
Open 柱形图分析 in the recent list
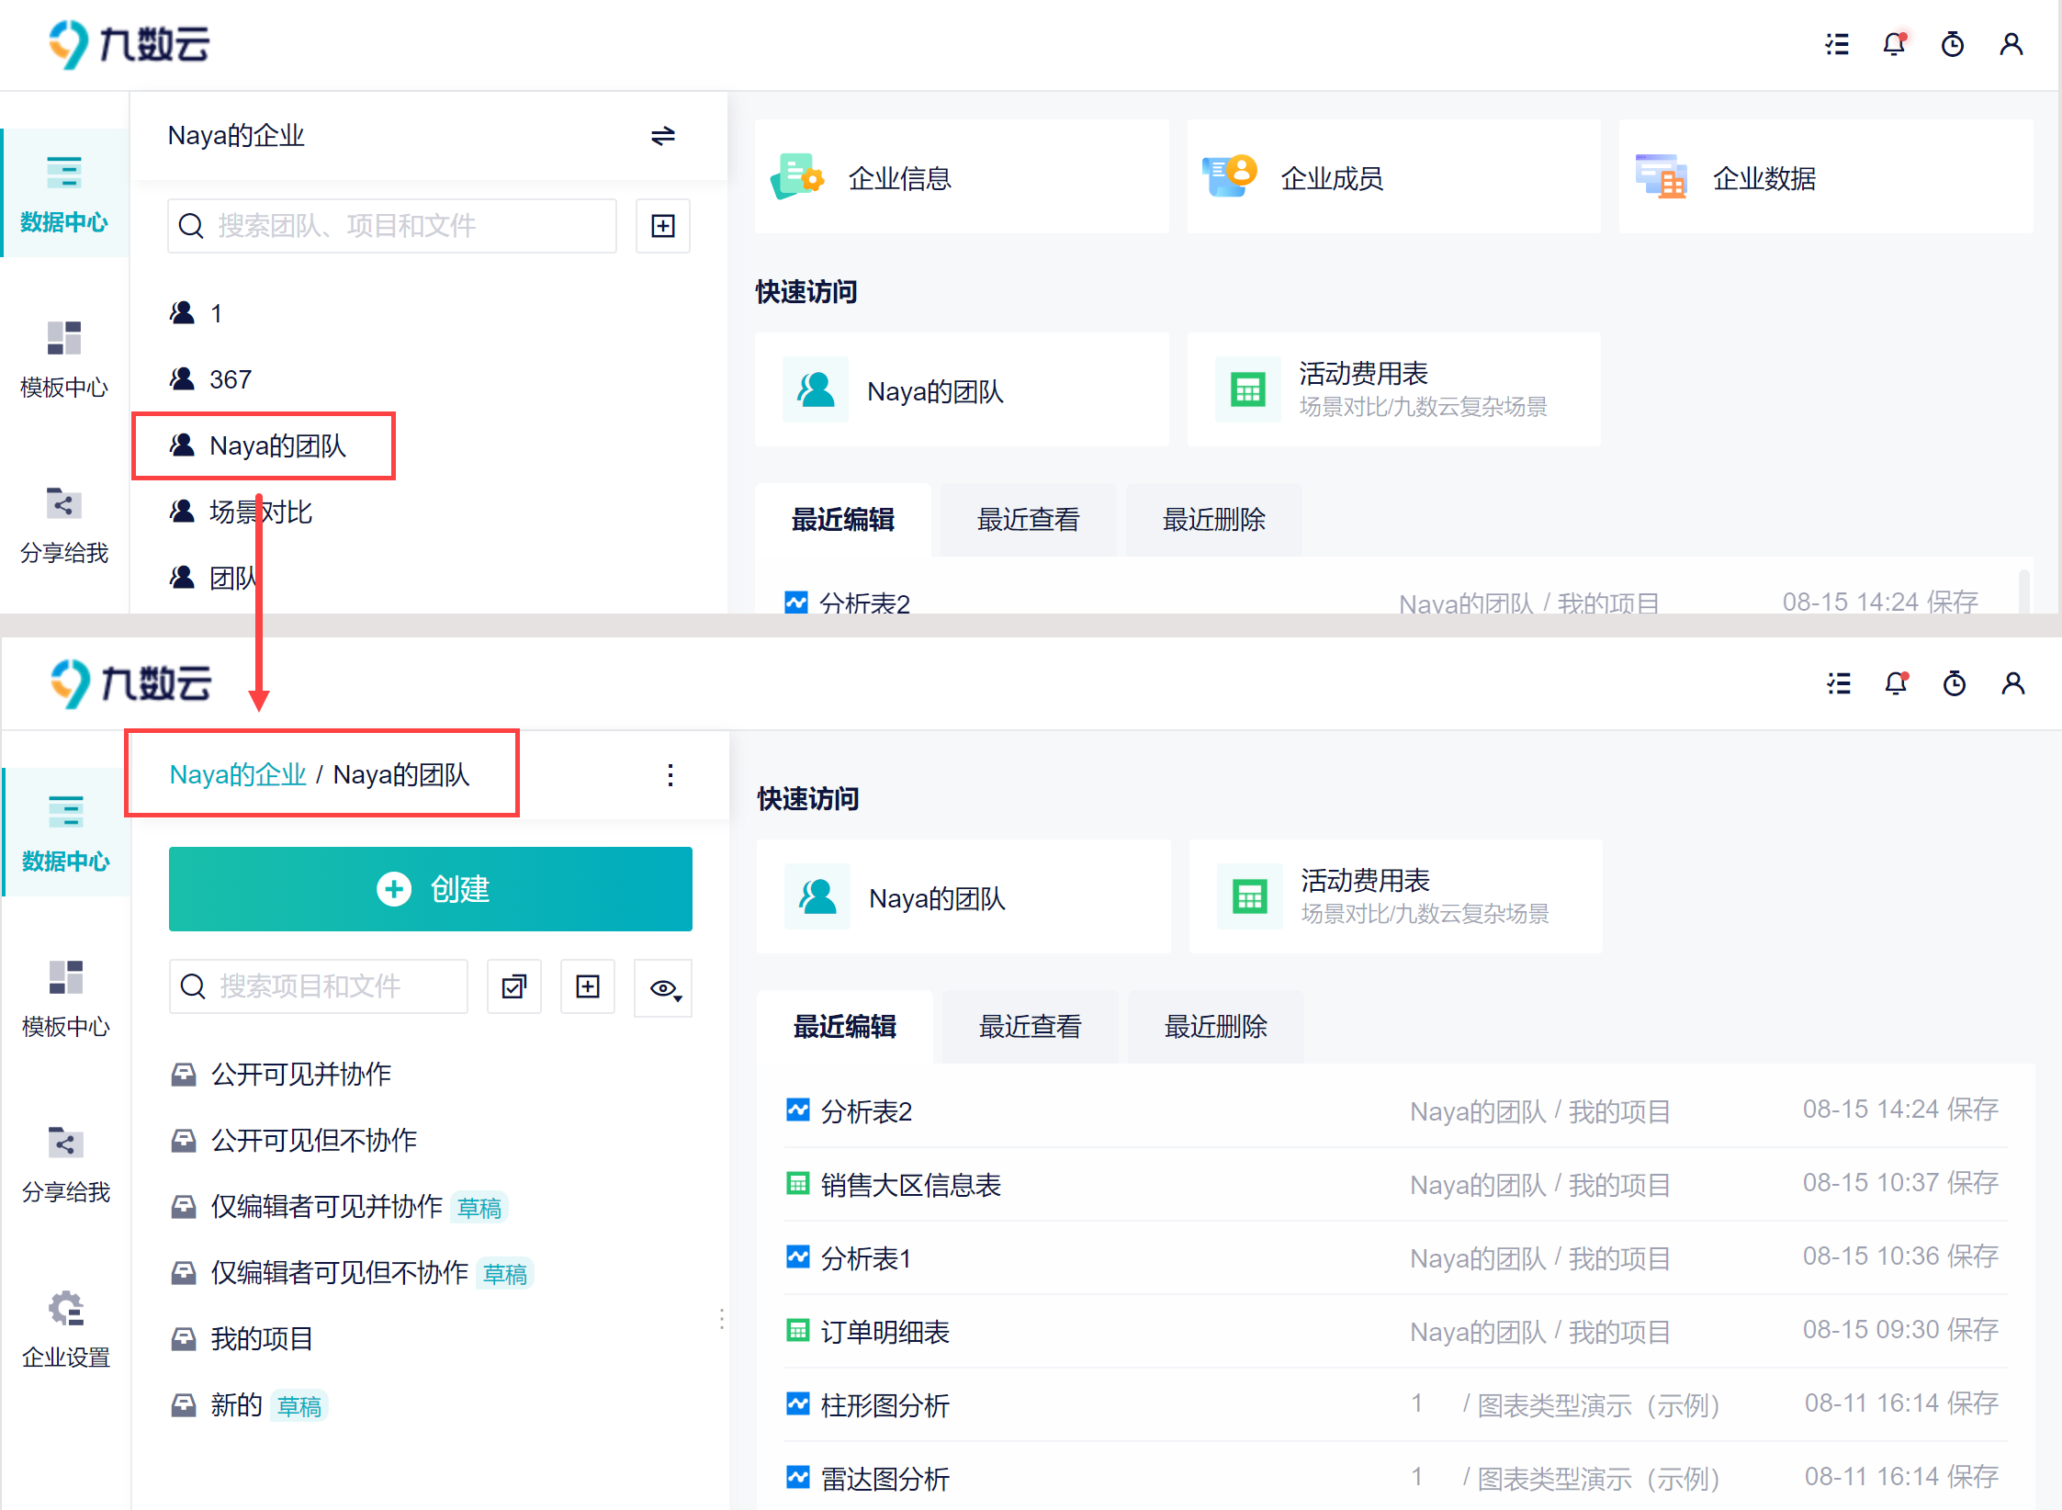click(x=1396, y=1405)
